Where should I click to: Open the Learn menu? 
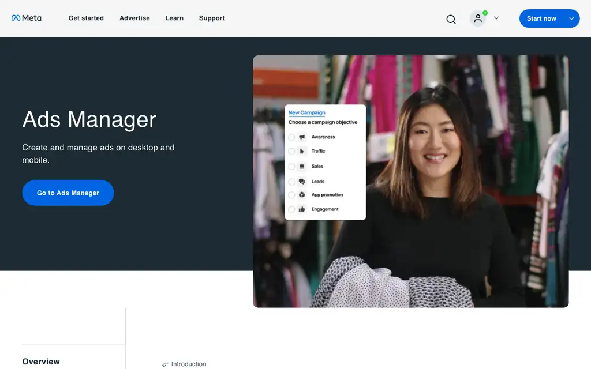pos(174,18)
